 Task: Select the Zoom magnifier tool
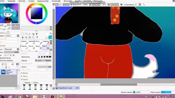(x=26, y=38)
